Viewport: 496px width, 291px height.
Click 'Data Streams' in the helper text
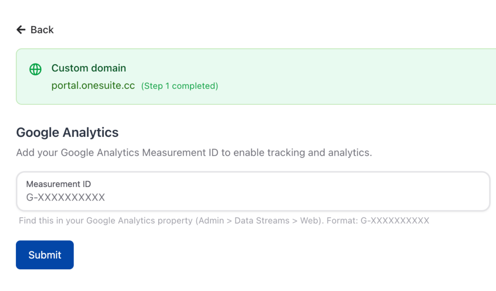pyautogui.click(x=262, y=221)
